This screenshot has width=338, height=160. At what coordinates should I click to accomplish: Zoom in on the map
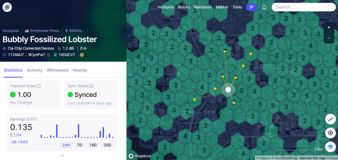[329, 28]
